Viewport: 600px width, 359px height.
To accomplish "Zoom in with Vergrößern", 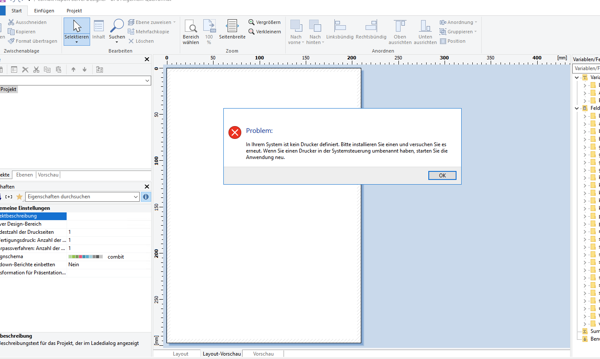I will coord(264,22).
